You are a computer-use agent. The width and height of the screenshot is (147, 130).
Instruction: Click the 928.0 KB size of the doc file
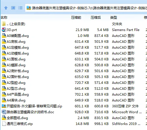tap(82, 112)
